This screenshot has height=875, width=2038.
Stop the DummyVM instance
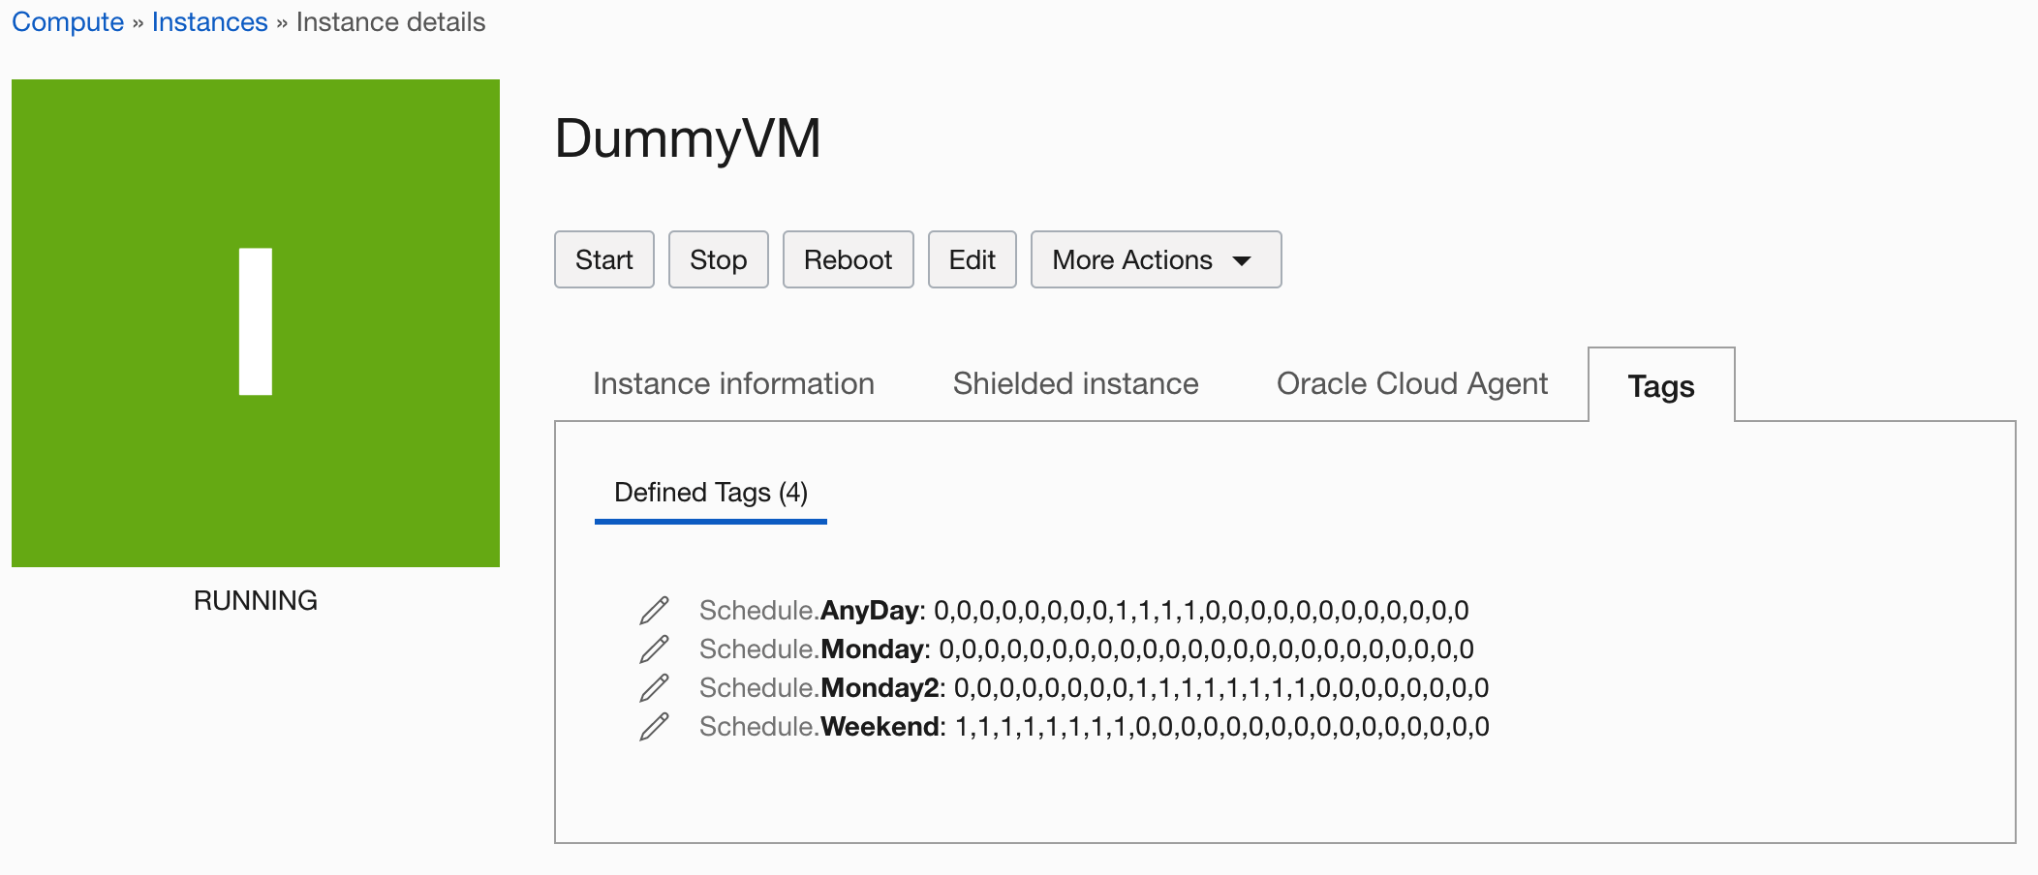pyautogui.click(x=718, y=258)
